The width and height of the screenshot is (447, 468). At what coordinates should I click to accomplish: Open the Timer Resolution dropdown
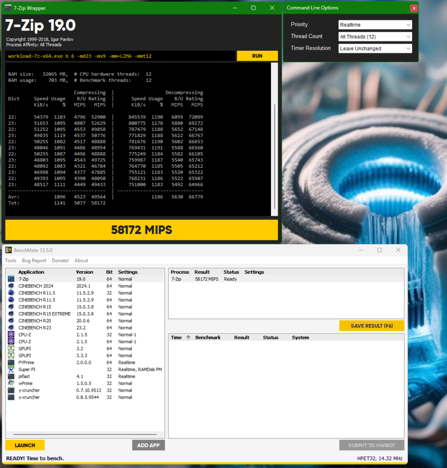[x=375, y=48]
